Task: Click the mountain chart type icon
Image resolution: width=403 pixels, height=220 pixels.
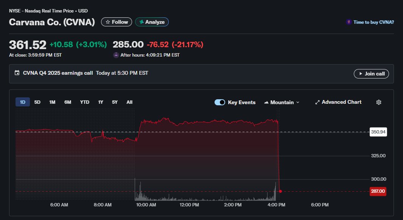Action: coord(266,102)
